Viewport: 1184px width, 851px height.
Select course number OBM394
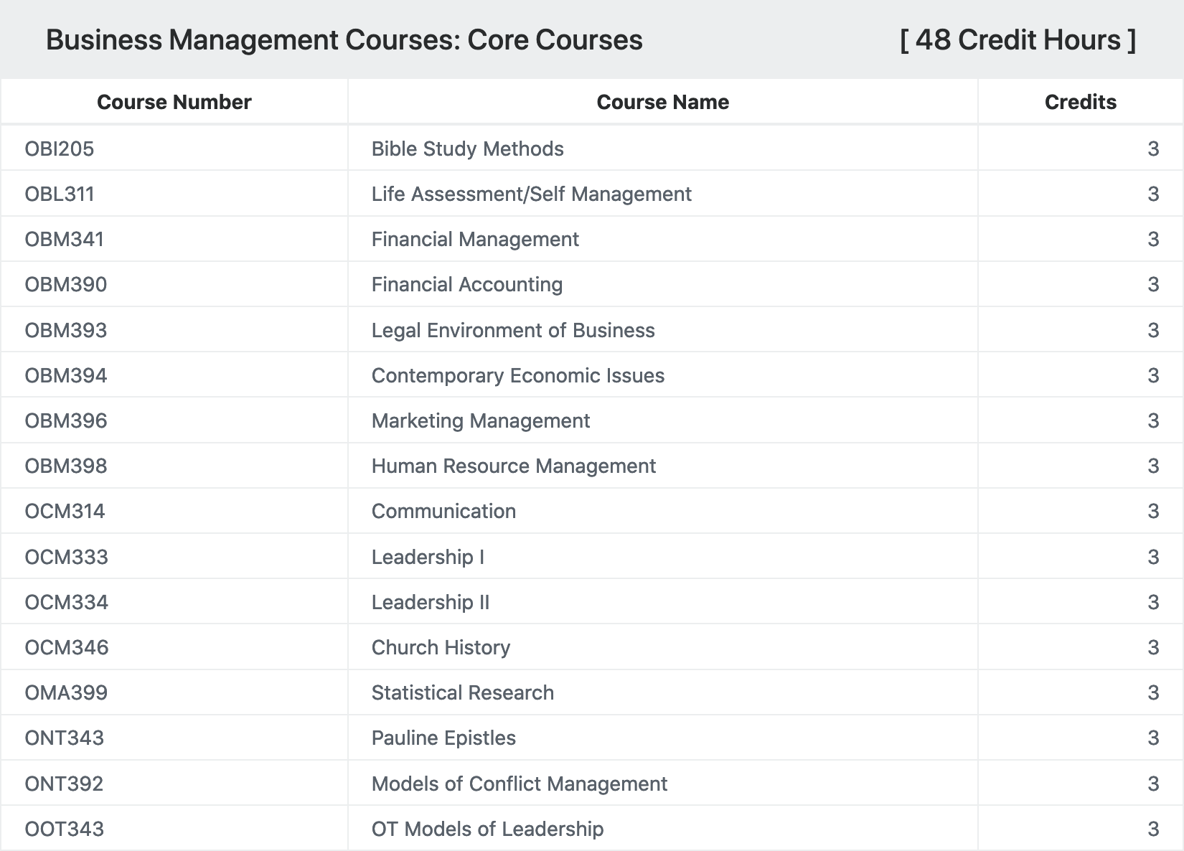(x=66, y=375)
